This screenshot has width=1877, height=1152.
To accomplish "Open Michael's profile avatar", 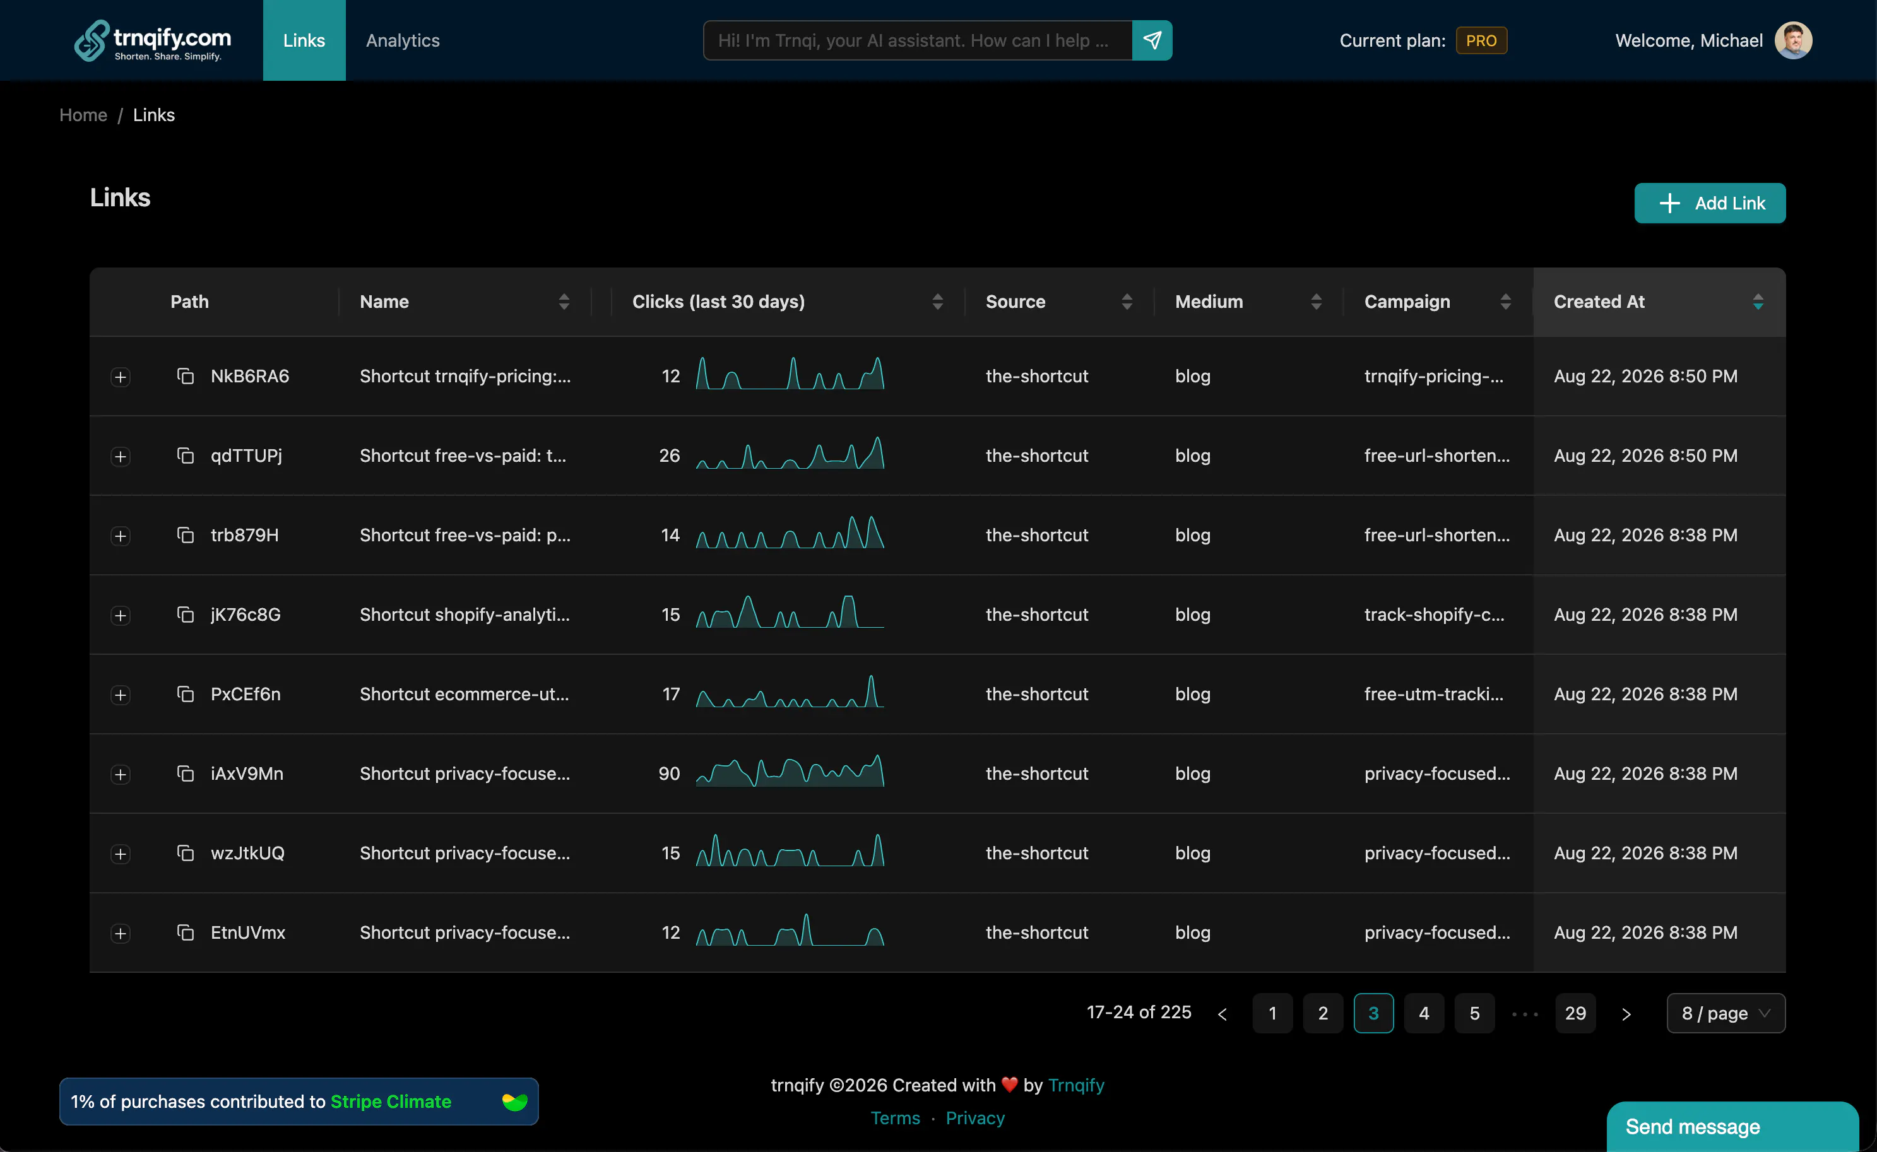I will tap(1793, 40).
